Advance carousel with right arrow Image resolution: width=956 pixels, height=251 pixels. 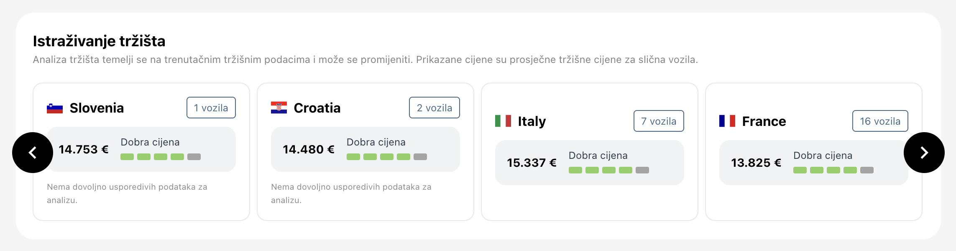[x=924, y=153]
